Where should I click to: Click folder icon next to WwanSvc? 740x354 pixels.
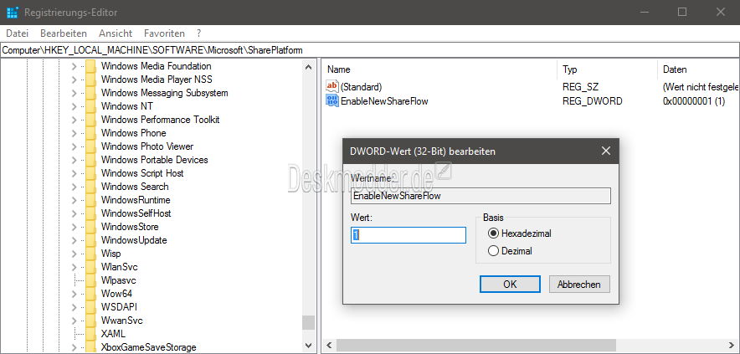(90, 320)
